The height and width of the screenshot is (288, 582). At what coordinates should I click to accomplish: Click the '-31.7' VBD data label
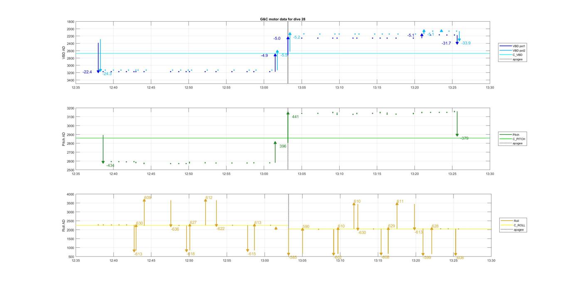point(446,43)
